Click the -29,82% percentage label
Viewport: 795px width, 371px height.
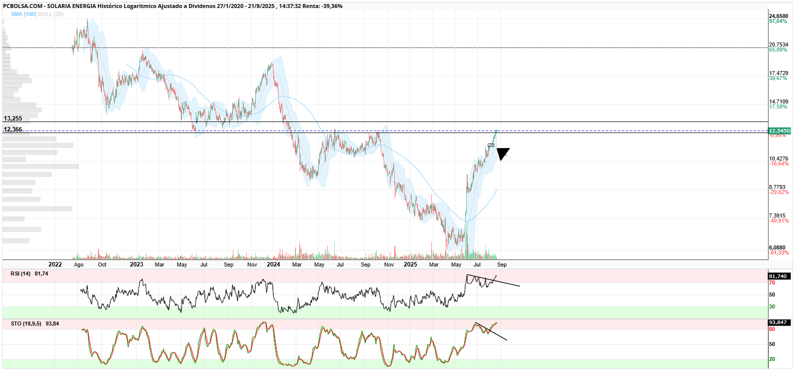(779, 192)
